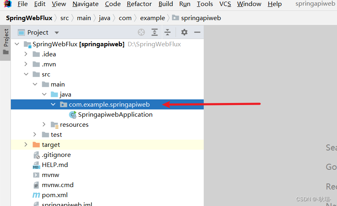Open the Run menu
The height and width of the screenshot is (206, 337).
tap(185, 4)
